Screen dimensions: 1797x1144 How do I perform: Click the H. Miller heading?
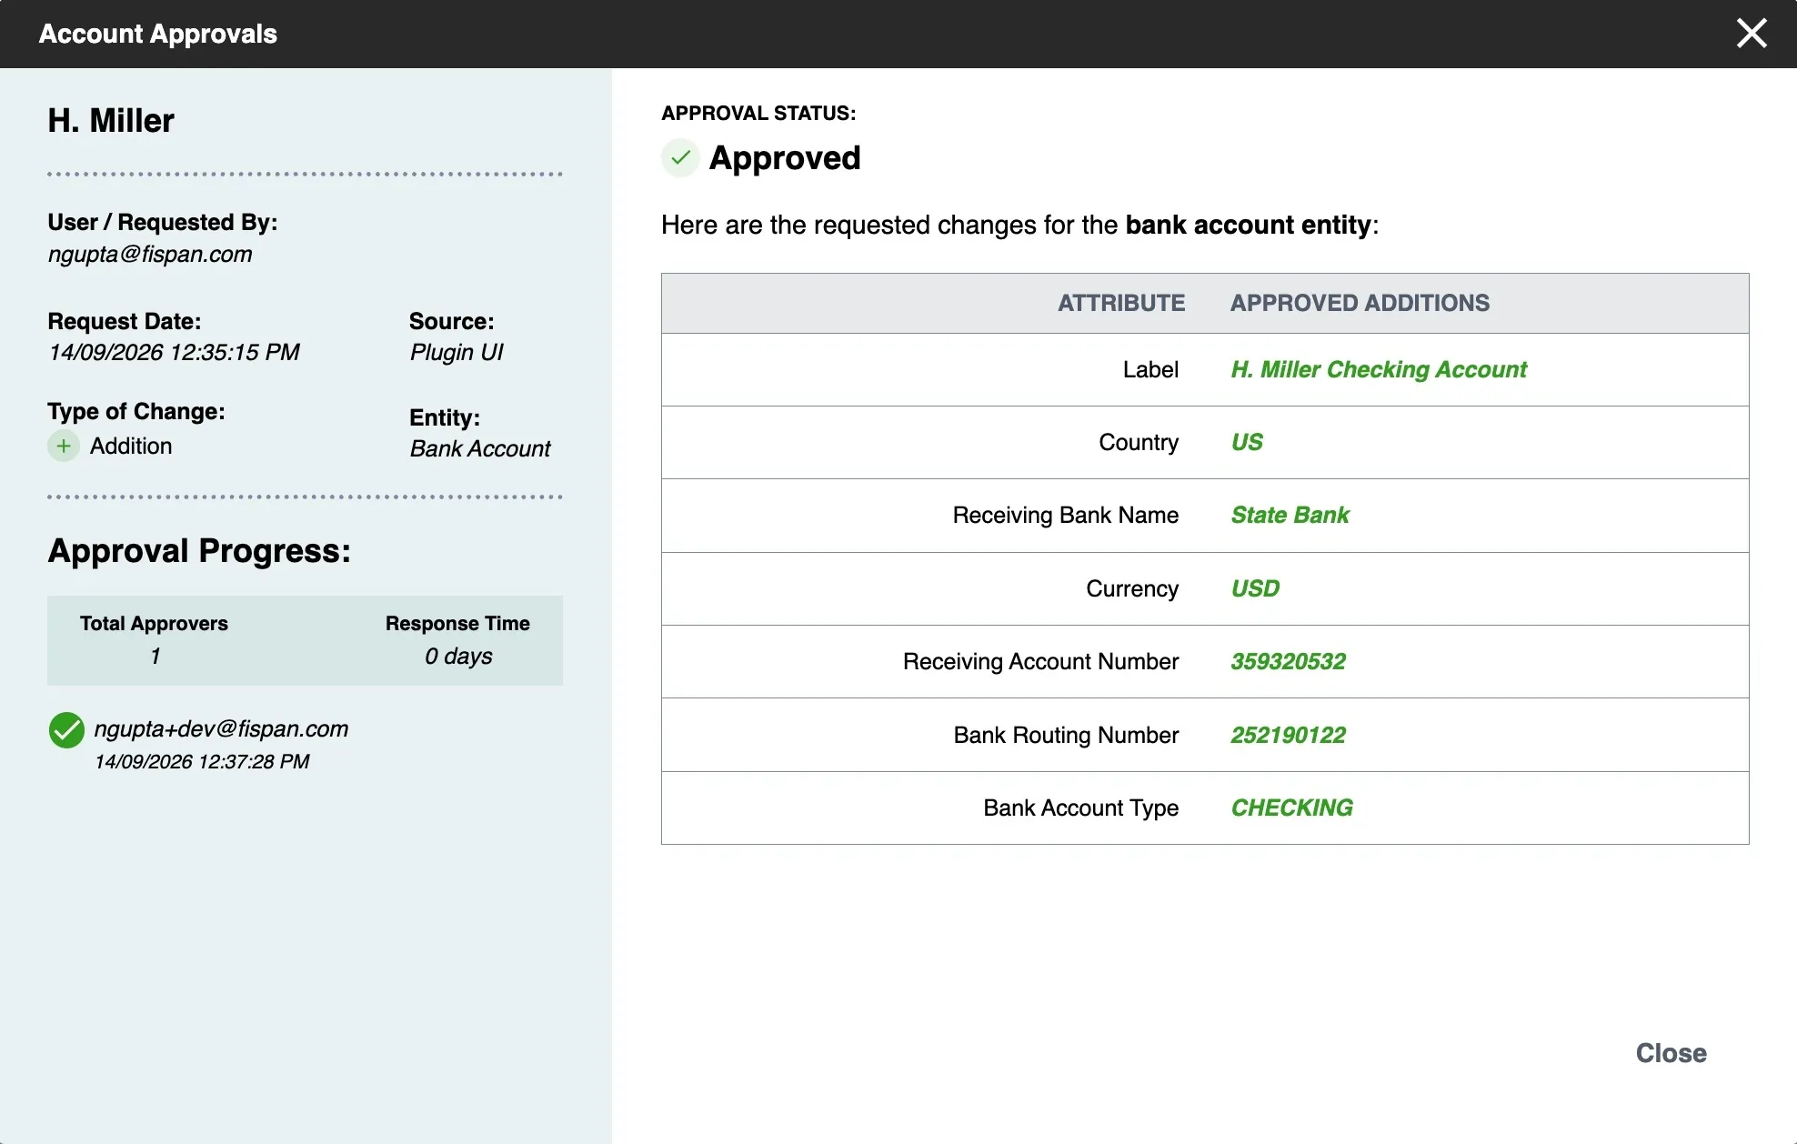pos(111,121)
